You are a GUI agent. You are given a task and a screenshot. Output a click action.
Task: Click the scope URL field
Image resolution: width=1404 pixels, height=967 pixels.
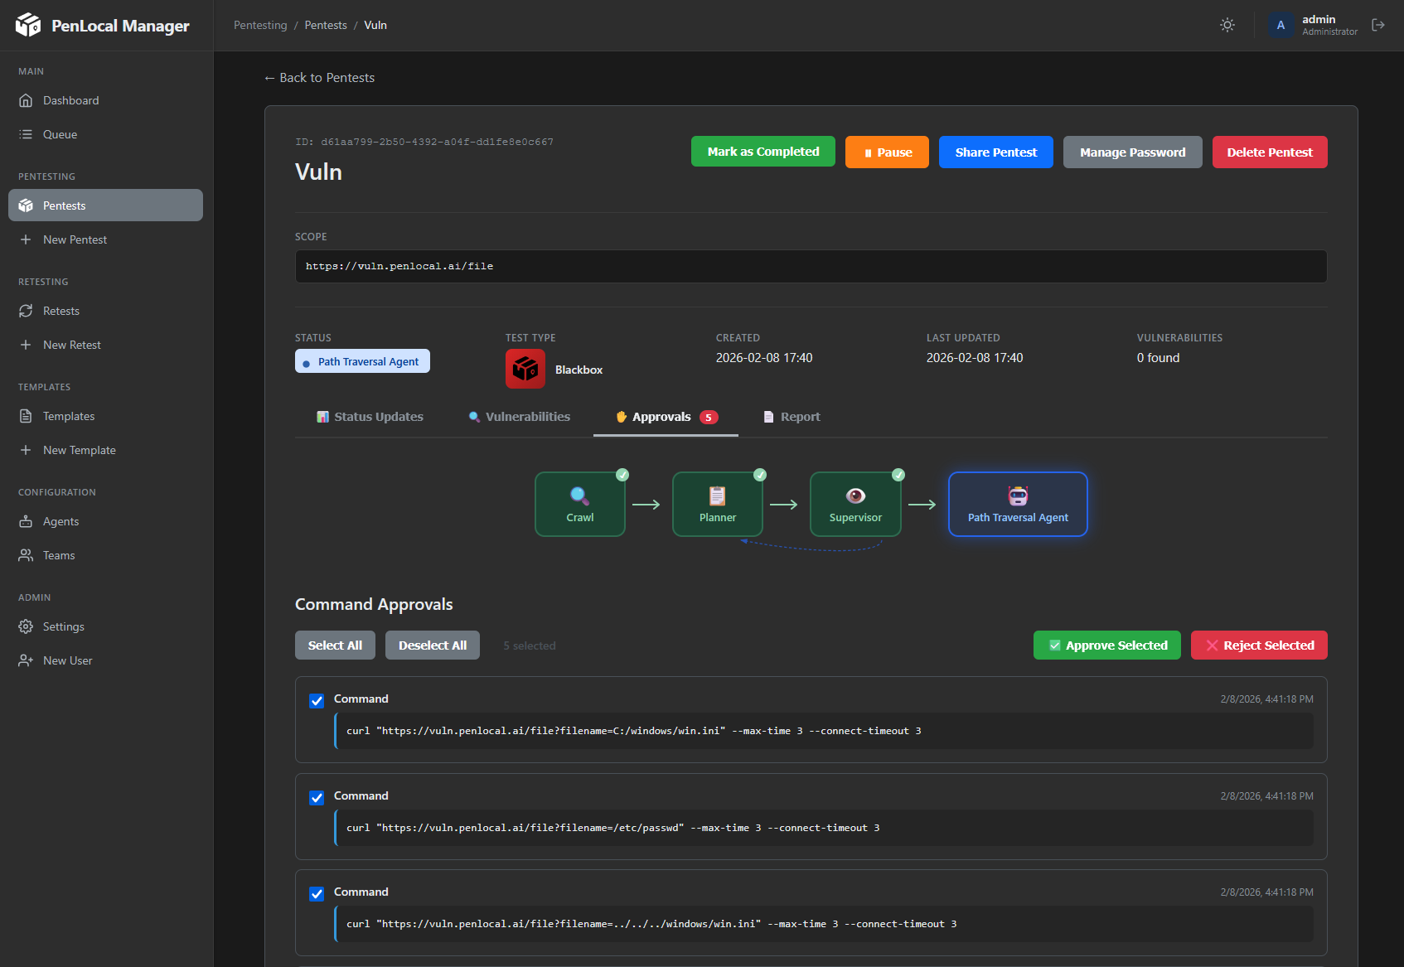pyautogui.click(x=811, y=267)
